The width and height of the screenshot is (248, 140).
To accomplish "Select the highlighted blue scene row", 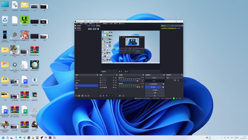I will (x=86, y=86).
